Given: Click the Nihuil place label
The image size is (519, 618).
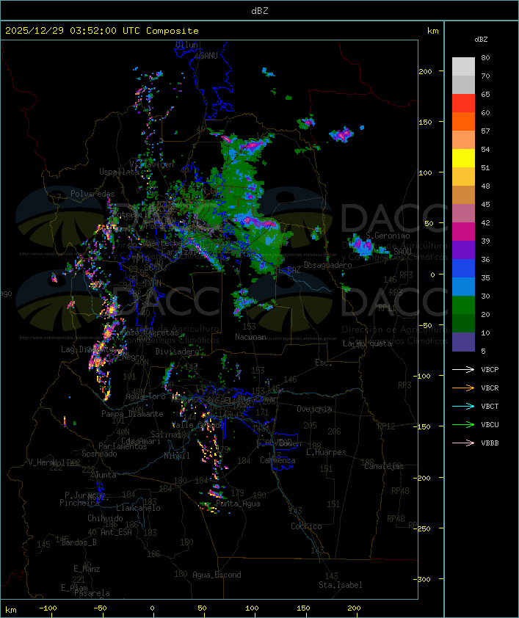Looking at the screenshot, I should point(177,456).
